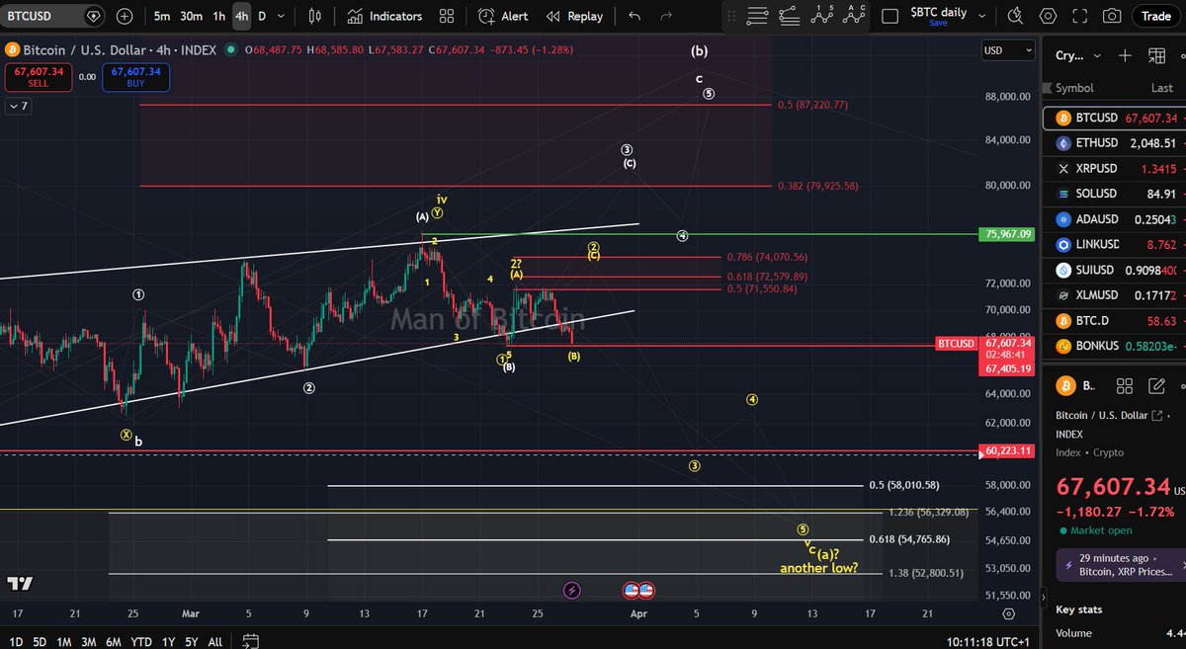Open the external link icon next to Bitcoin / U.S. Dollar
Image resolution: width=1186 pixels, height=649 pixels.
coord(1155,416)
